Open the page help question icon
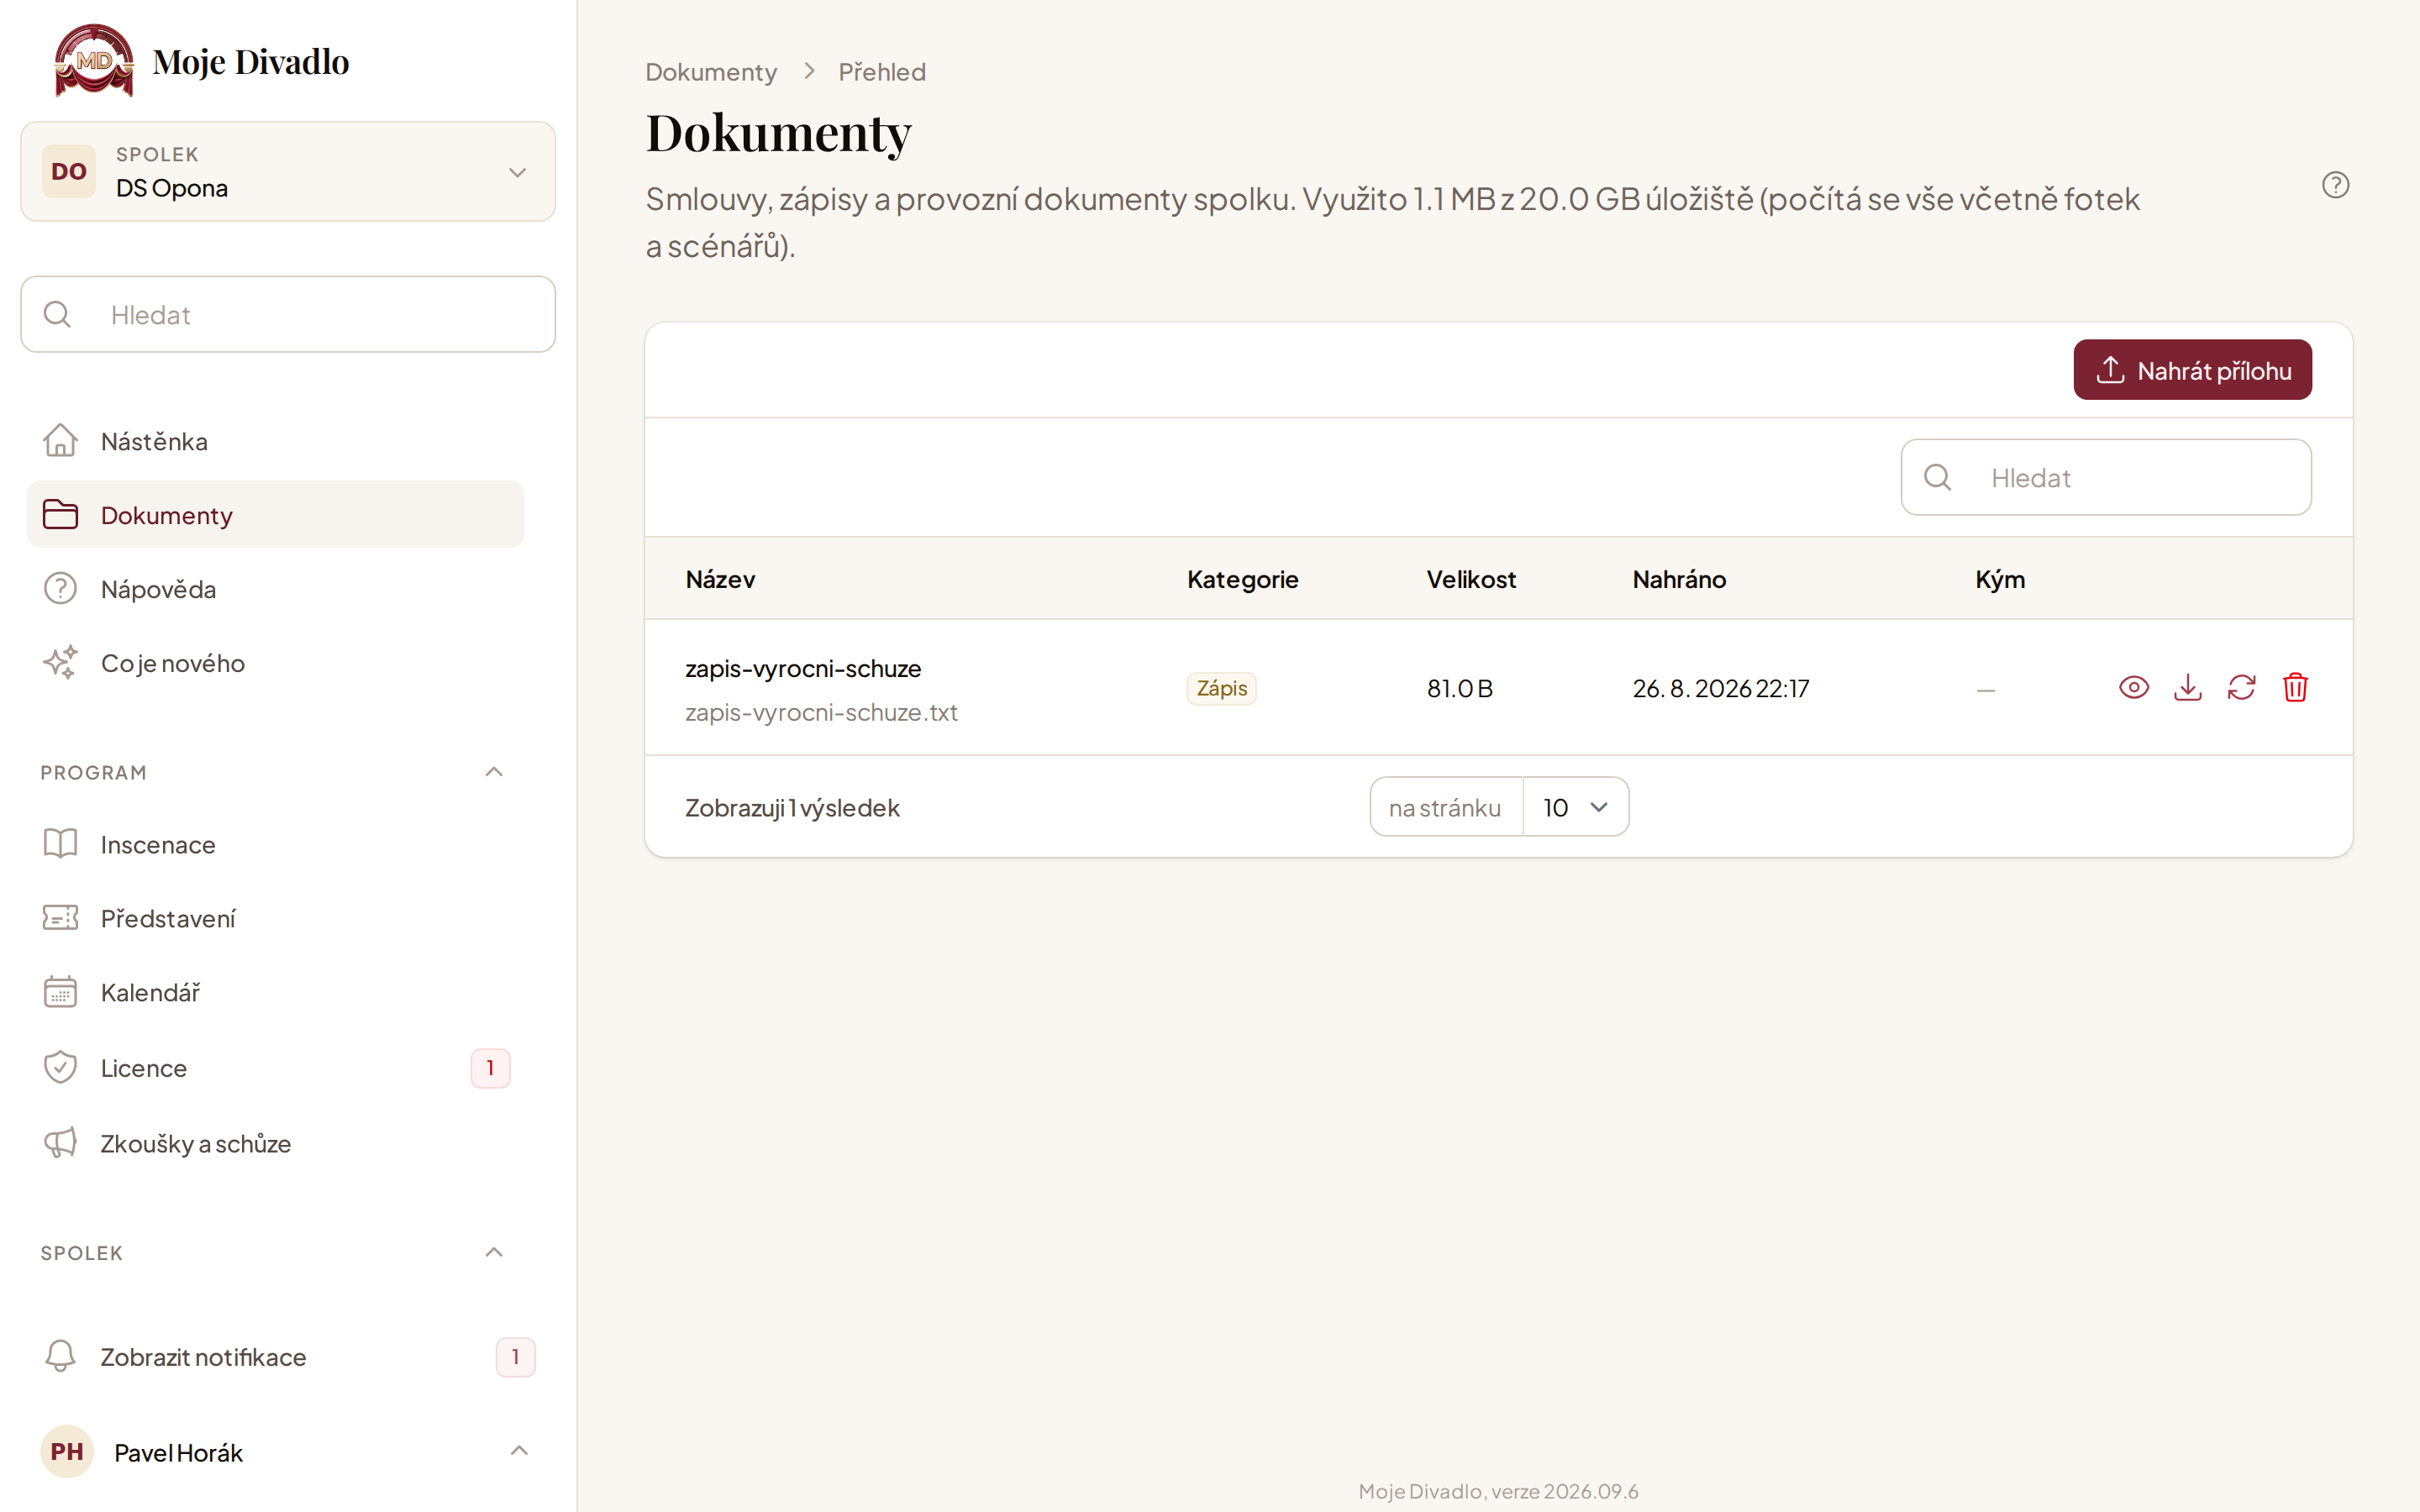 2335,185
